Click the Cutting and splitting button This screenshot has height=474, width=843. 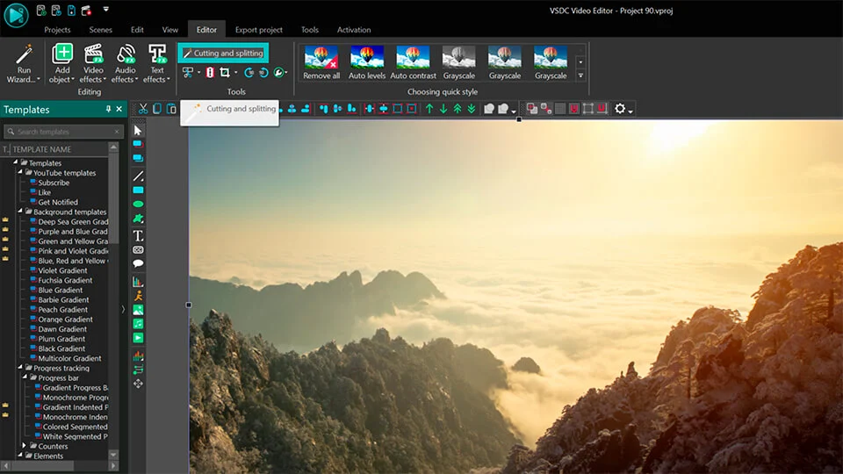point(223,54)
